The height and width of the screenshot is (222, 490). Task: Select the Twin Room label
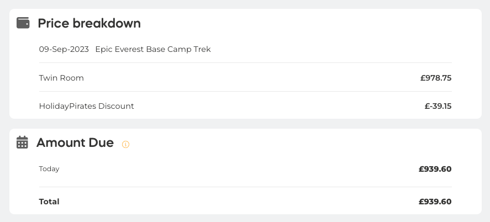(61, 78)
